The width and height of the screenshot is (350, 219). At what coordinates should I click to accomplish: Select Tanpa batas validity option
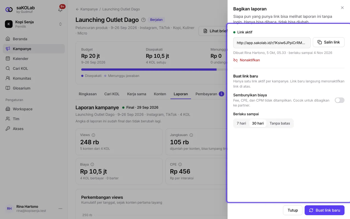280,123
